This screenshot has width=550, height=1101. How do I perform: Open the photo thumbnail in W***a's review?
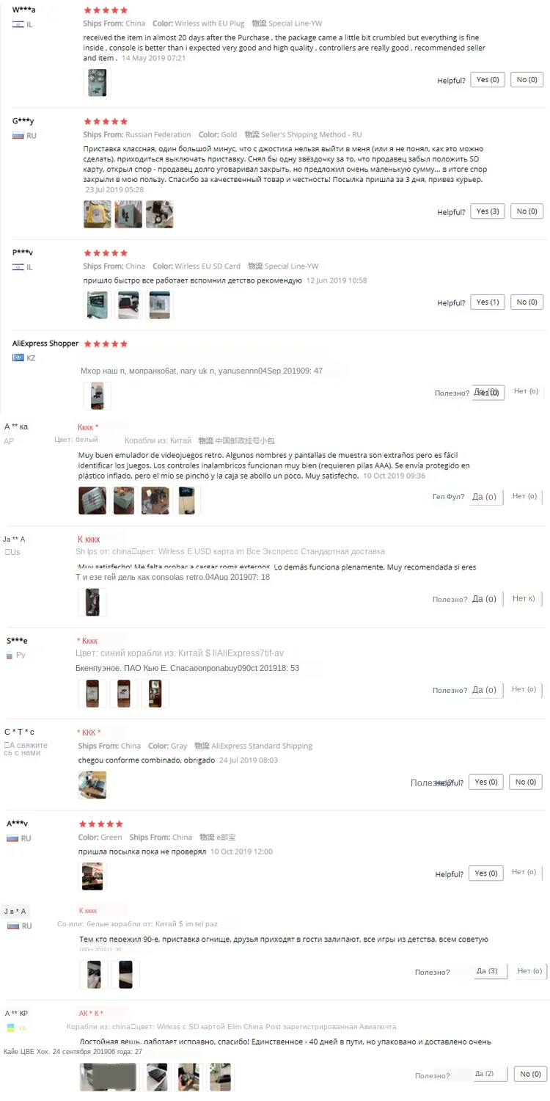tap(98, 82)
